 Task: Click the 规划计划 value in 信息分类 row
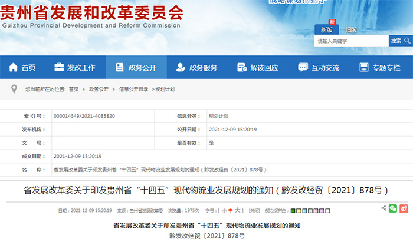[218, 116]
